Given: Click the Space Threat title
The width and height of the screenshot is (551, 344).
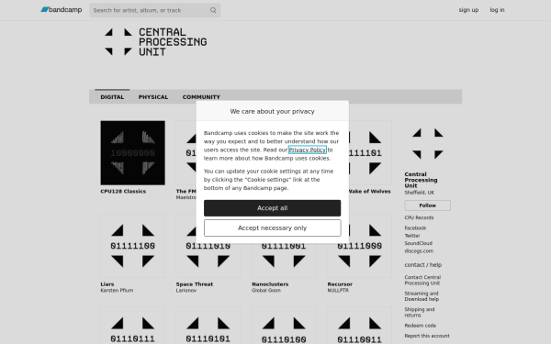Looking at the screenshot, I should click(x=195, y=284).
